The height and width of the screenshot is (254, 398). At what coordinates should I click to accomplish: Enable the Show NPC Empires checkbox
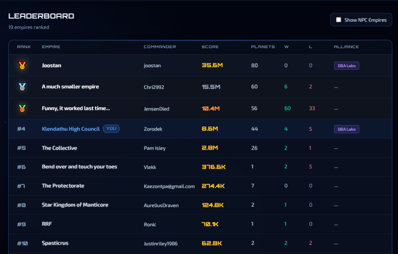(x=338, y=20)
